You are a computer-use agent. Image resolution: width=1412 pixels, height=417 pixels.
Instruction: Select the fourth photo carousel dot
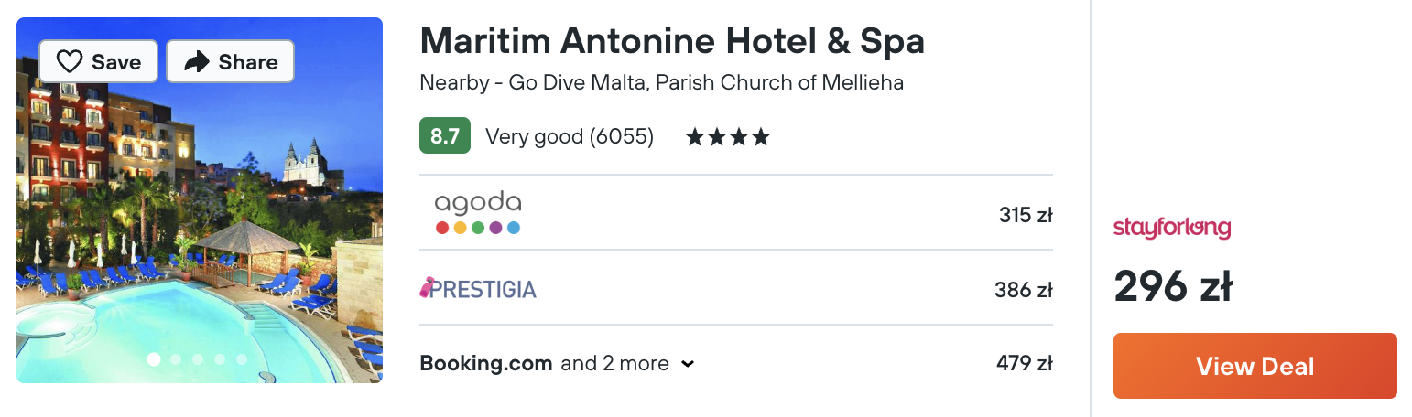click(220, 359)
